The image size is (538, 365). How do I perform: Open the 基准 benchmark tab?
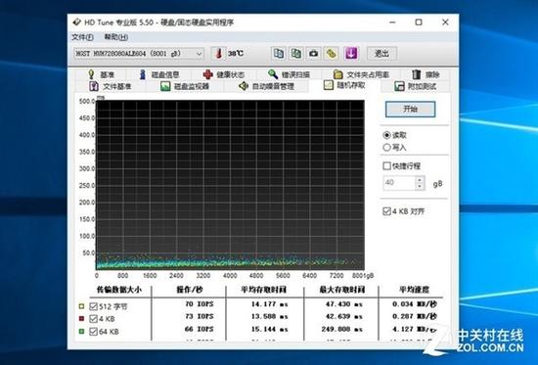coord(101,74)
